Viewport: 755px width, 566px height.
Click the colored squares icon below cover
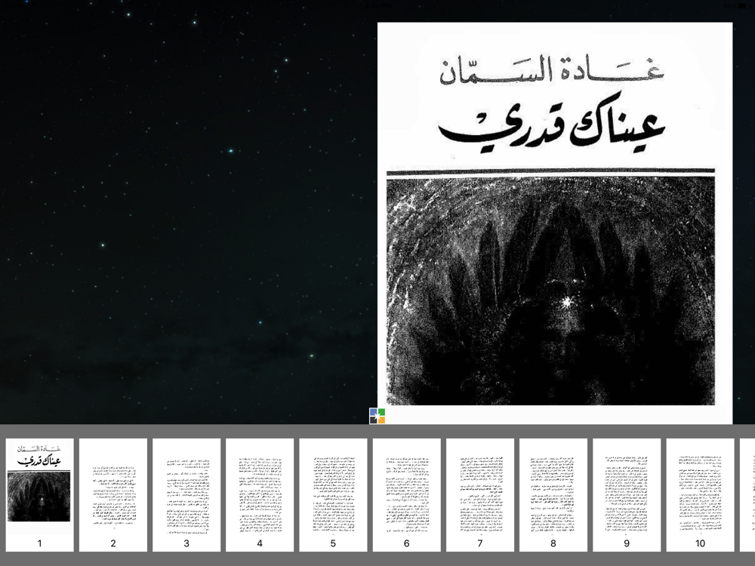pos(377,416)
